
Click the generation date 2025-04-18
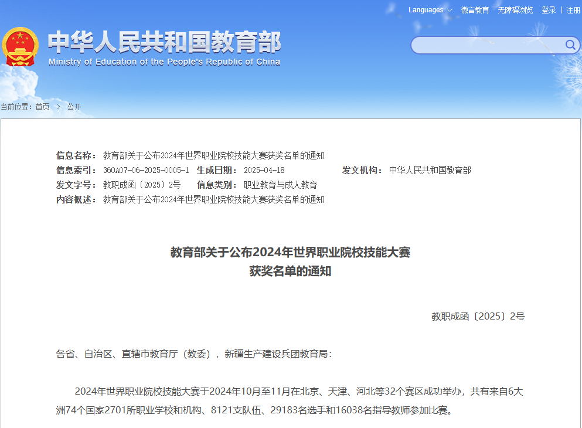pyautogui.click(x=264, y=171)
